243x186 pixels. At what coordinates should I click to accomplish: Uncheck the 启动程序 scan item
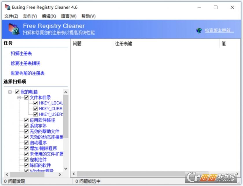tap(26, 143)
